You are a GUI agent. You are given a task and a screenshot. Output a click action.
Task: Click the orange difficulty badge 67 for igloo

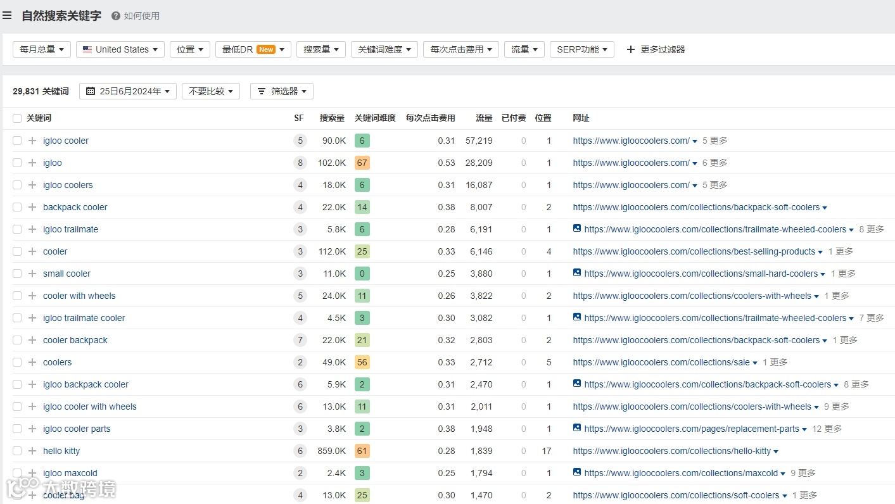coord(362,163)
